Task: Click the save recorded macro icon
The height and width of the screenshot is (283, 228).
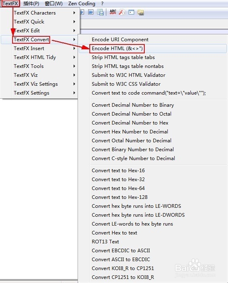Action: tap(100, 12)
